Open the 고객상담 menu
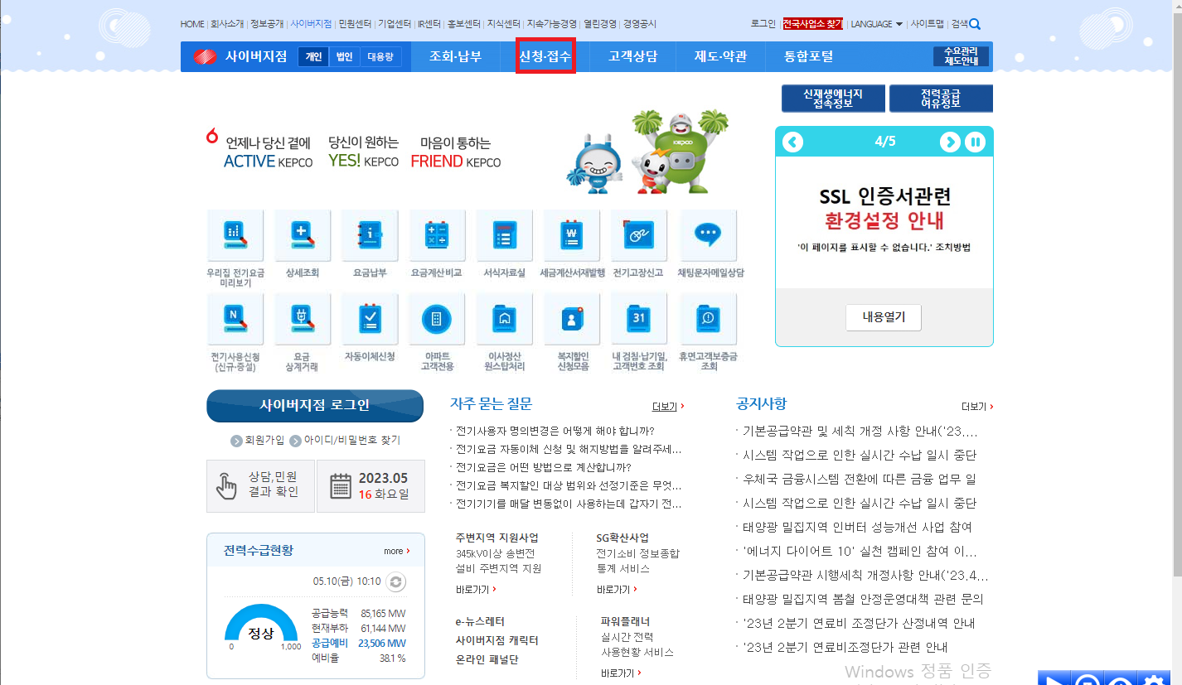Viewport: 1182px width, 685px height. click(632, 56)
